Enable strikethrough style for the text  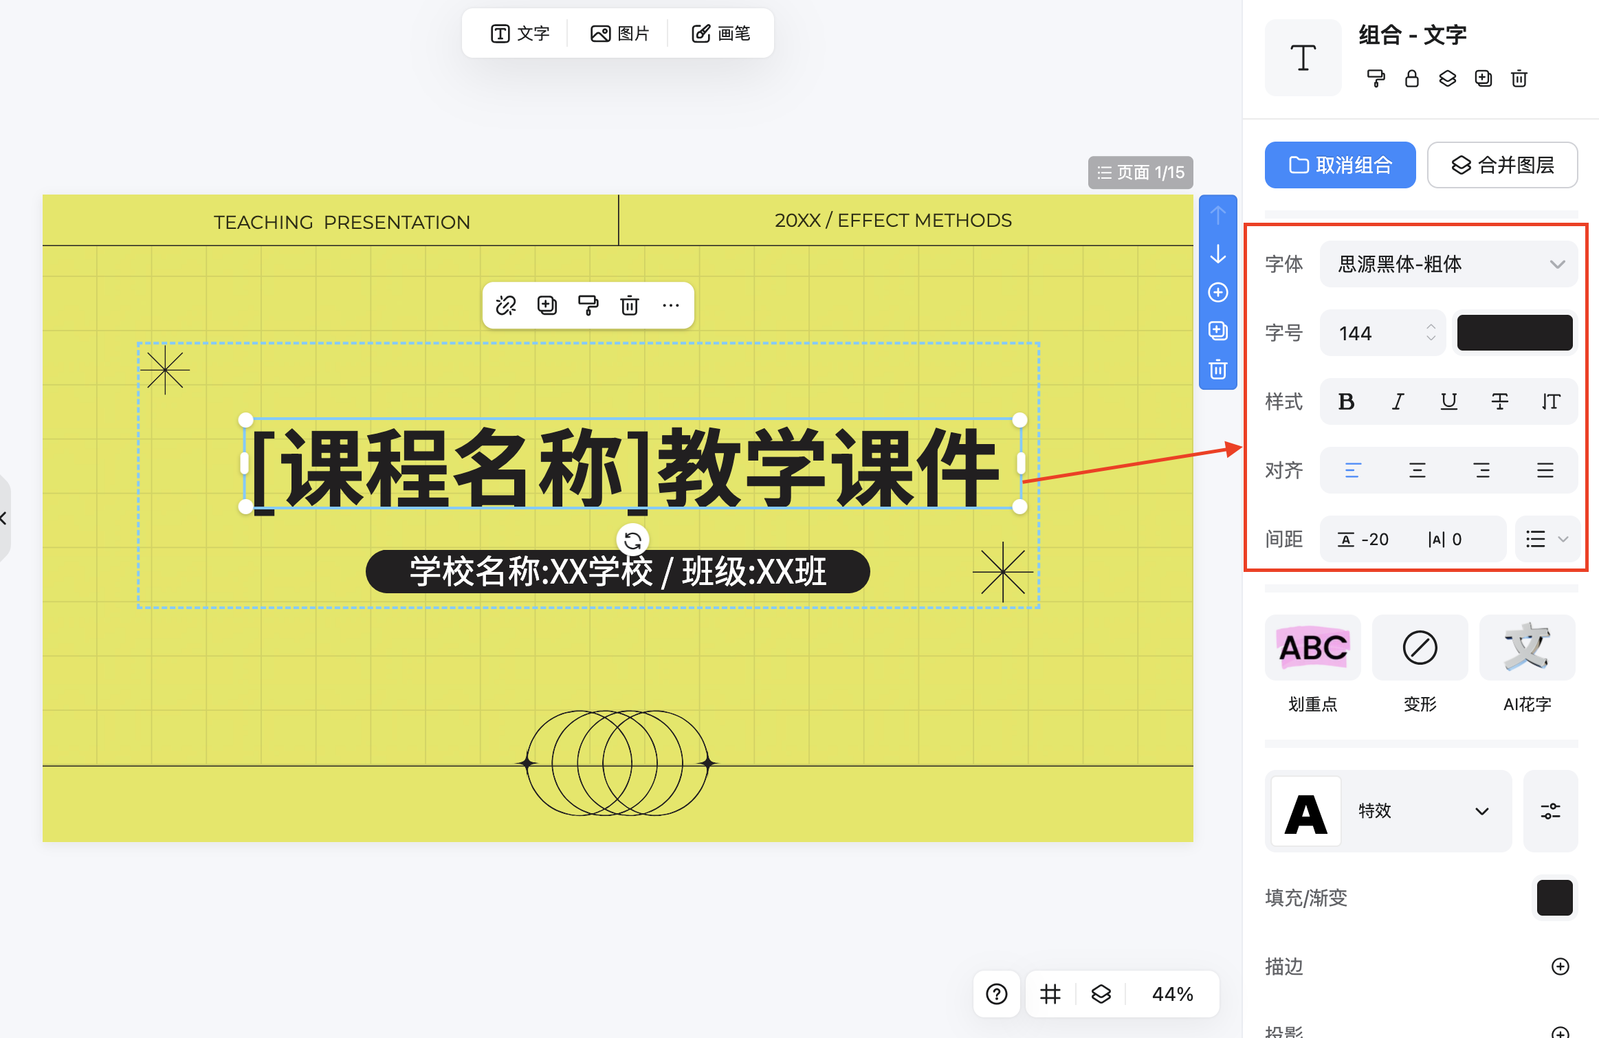[1500, 401]
